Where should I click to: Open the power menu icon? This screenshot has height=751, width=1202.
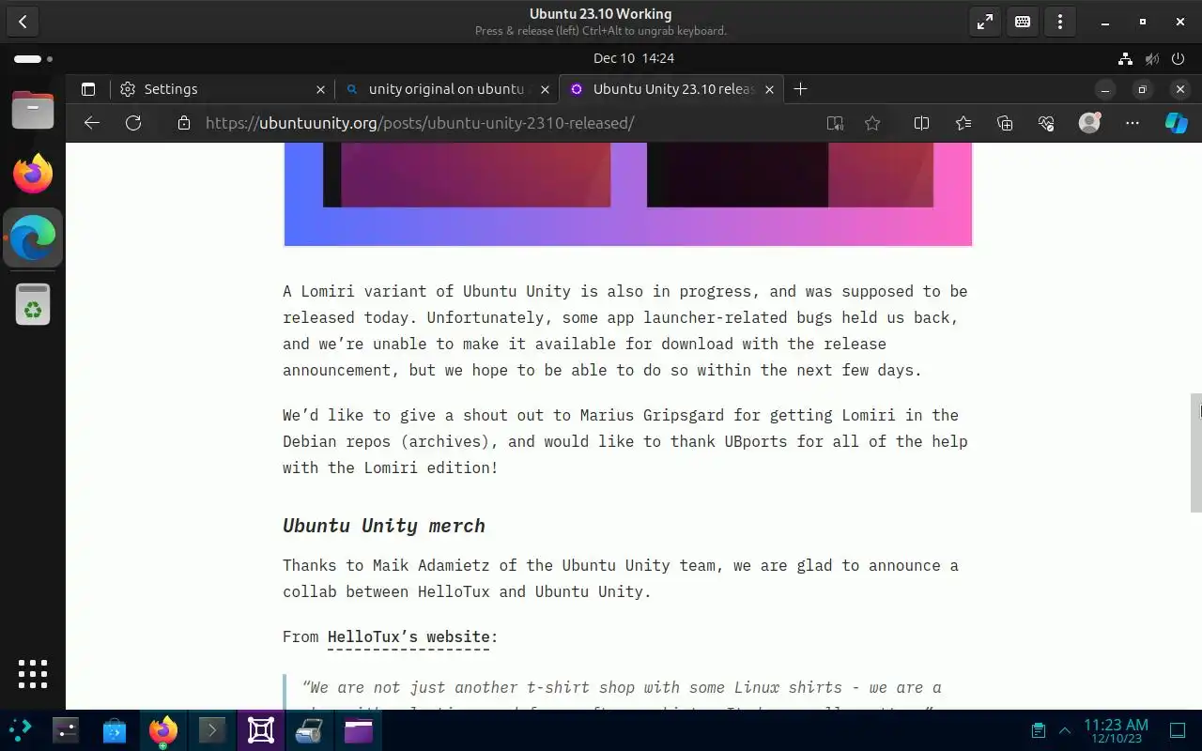click(x=1179, y=58)
